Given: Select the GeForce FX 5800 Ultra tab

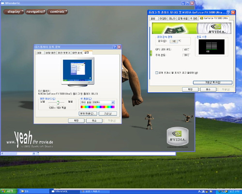Looking at the screenshot, I should click(214, 18).
